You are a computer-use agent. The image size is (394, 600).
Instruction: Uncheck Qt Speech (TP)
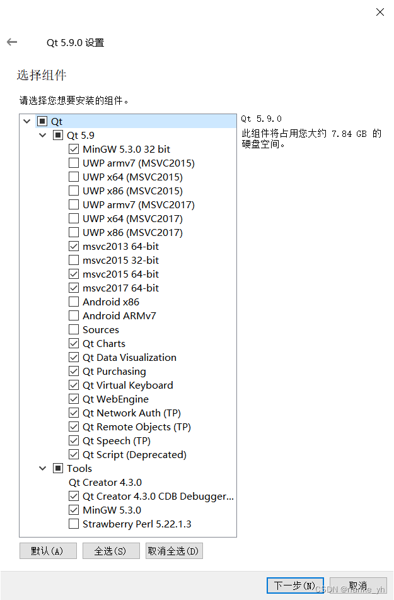pos(74,441)
